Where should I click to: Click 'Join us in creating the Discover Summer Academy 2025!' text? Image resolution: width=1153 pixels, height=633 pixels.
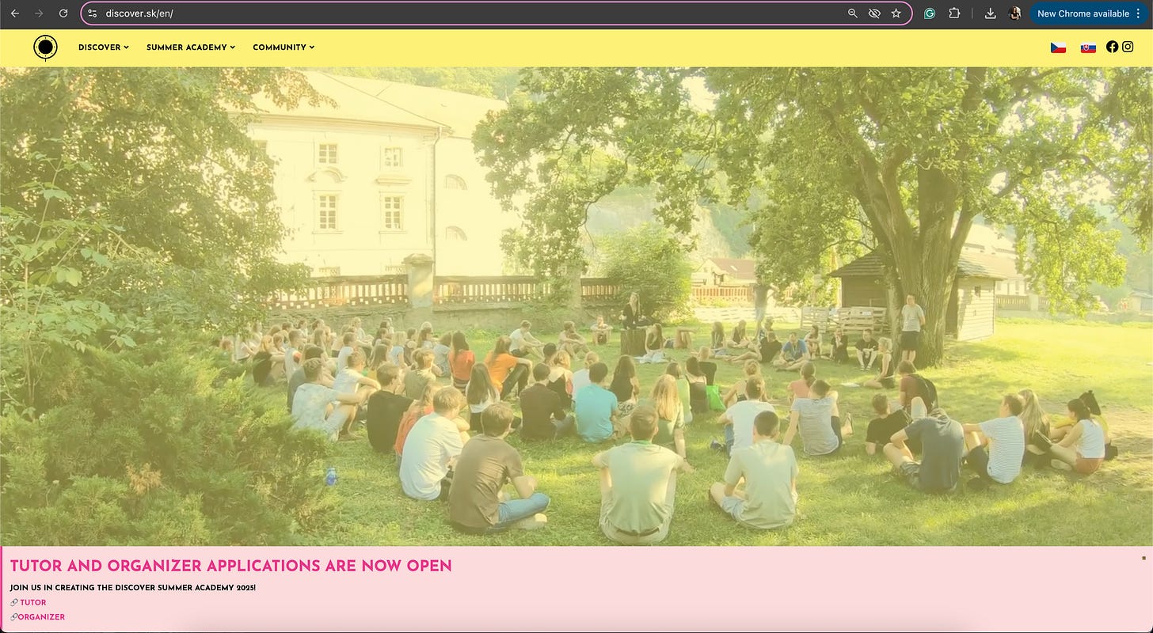[133, 588]
